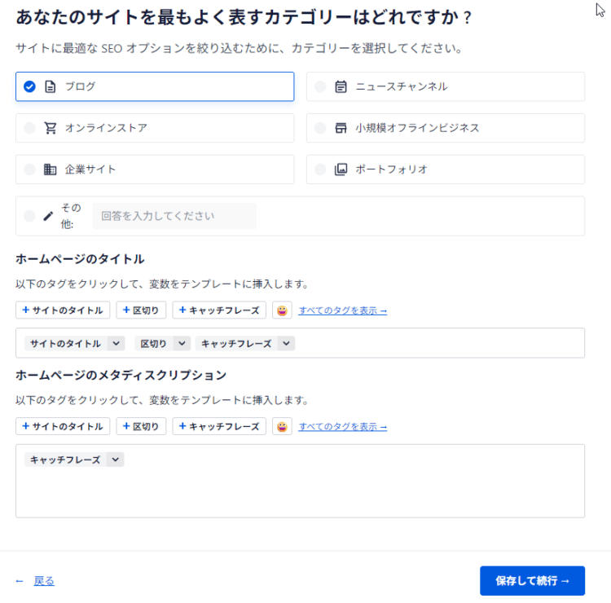Click the portfolio image gallery icon

point(341,169)
